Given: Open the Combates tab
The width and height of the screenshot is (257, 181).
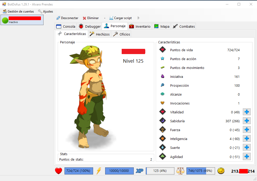Looking at the screenshot, I should click(x=184, y=26).
